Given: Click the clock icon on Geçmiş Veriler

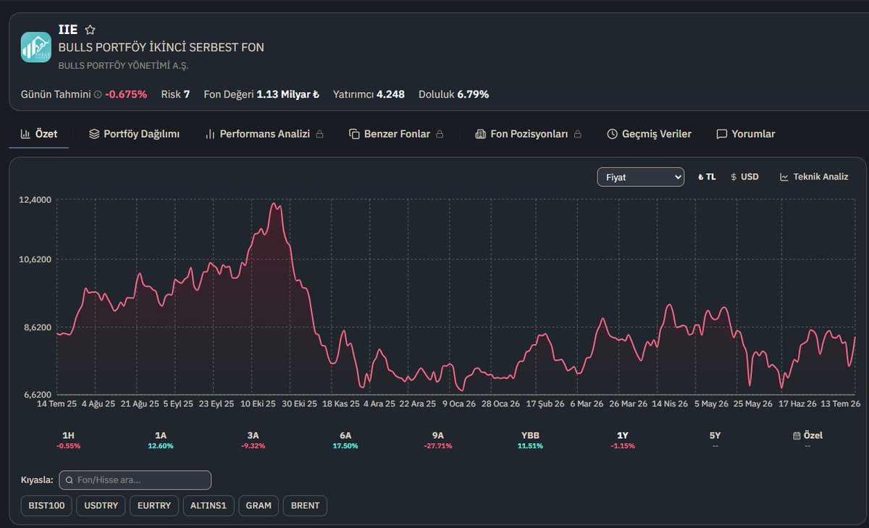Looking at the screenshot, I should (612, 134).
